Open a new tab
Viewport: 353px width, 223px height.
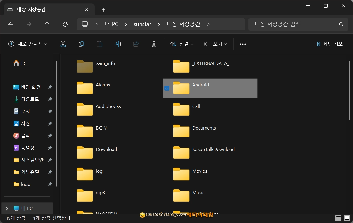click(103, 10)
